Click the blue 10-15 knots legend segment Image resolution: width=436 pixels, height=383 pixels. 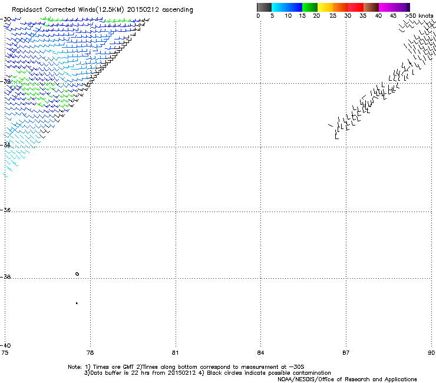click(x=295, y=7)
